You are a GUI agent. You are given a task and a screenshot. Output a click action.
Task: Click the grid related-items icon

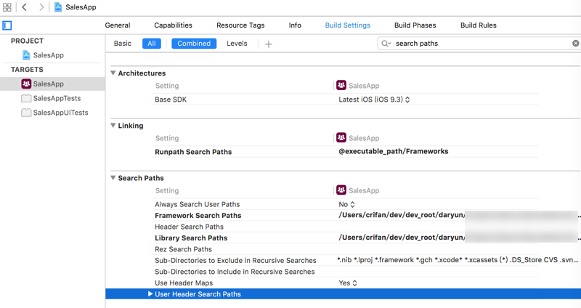[x=7, y=7]
